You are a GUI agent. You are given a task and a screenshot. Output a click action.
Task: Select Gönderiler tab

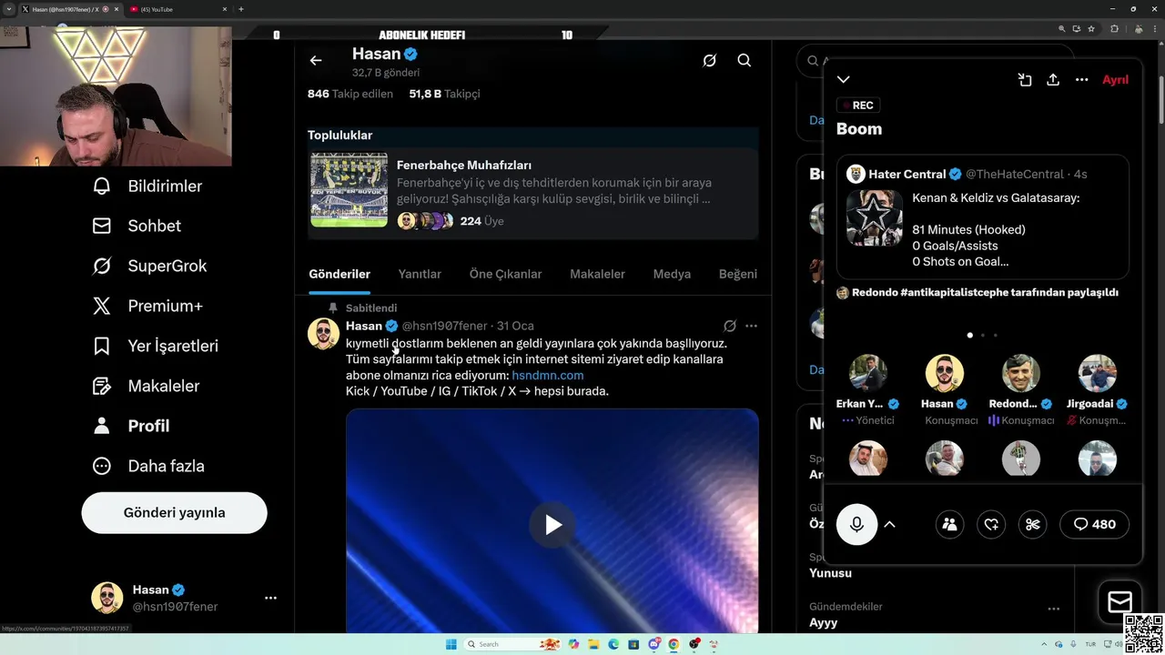(x=339, y=274)
